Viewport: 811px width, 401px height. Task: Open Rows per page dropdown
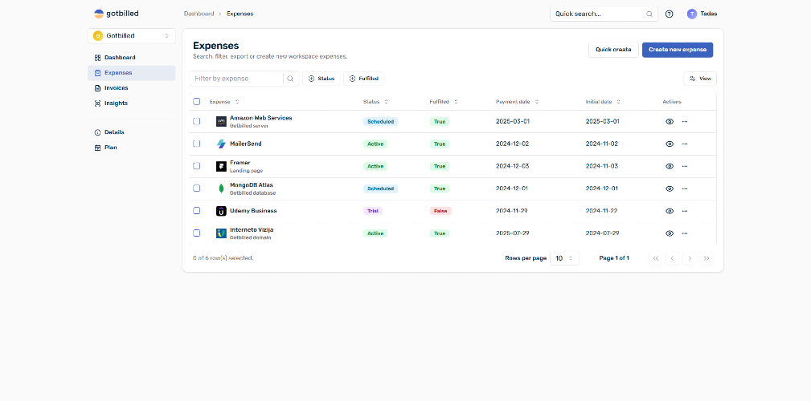point(564,258)
